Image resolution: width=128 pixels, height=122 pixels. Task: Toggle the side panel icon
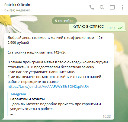point(112,7)
